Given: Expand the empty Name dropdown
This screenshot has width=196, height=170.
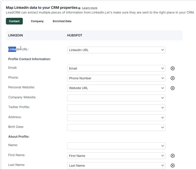Looking at the screenshot, I should point(116,146).
